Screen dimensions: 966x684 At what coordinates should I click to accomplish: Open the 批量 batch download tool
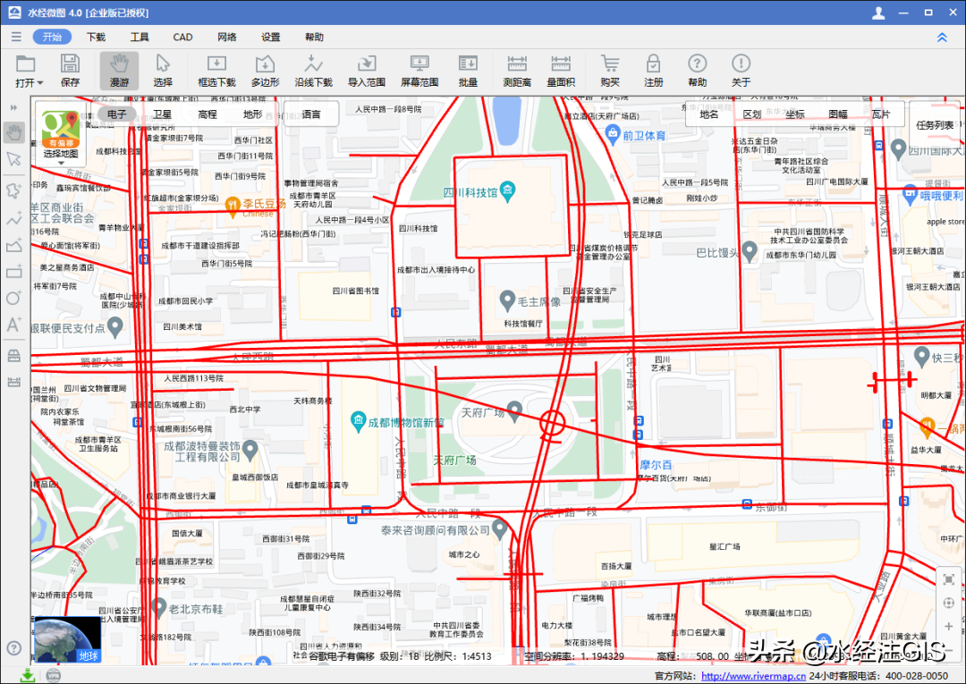point(468,70)
